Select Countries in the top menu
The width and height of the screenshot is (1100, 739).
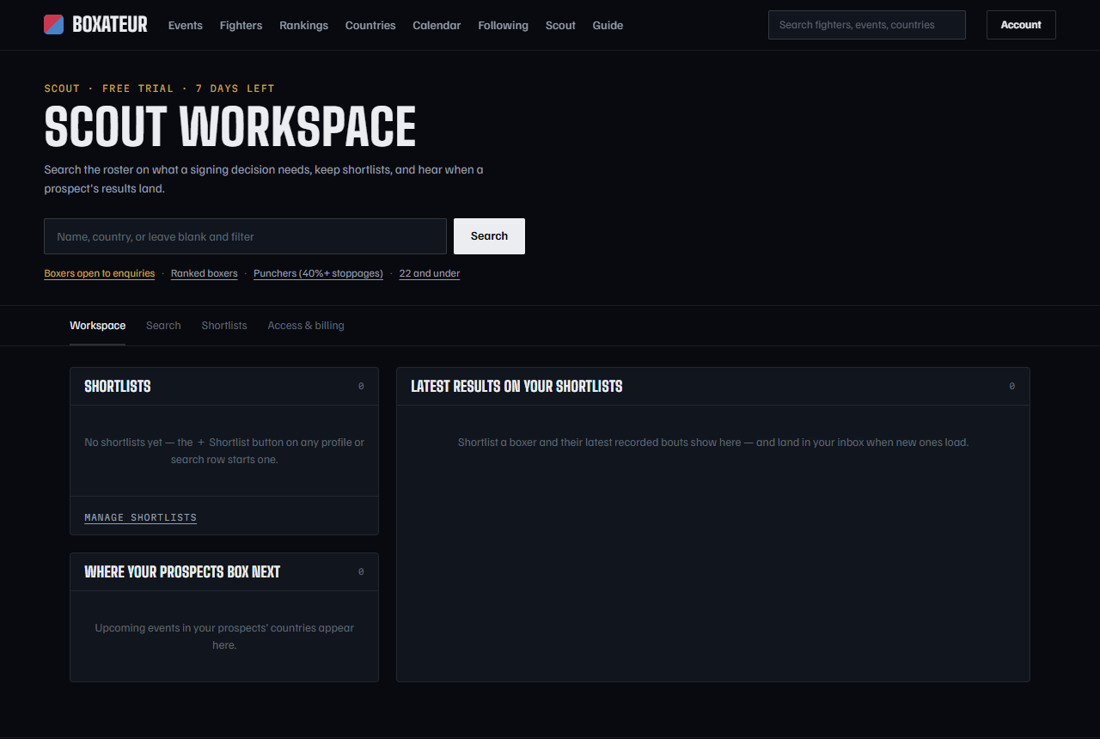(370, 25)
